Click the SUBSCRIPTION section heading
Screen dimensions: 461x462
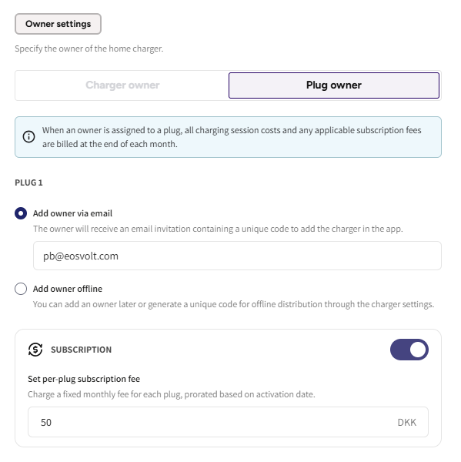(x=81, y=350)
